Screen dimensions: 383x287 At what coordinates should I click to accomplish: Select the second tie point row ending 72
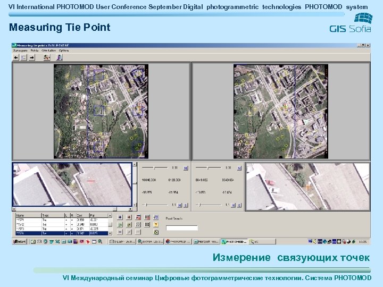click(62, 224)
